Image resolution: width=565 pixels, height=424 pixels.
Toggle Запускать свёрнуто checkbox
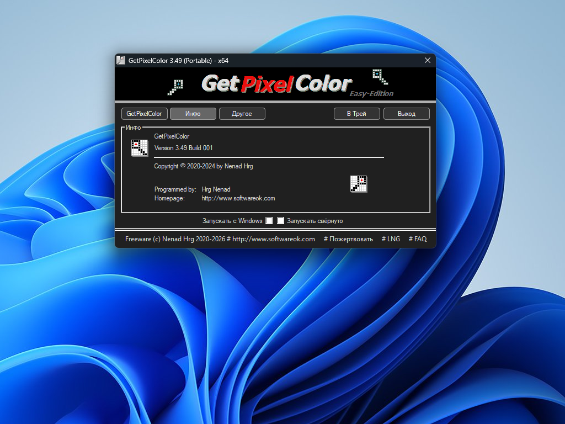coord(280,221)
